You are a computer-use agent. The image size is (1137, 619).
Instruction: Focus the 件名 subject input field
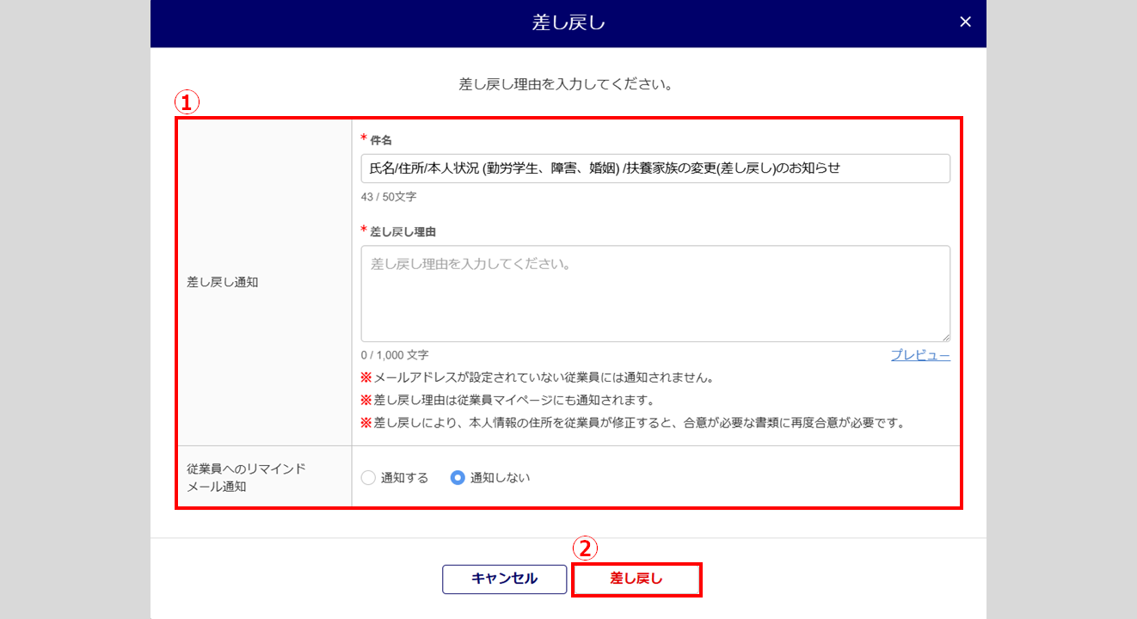tap(655, 169)
